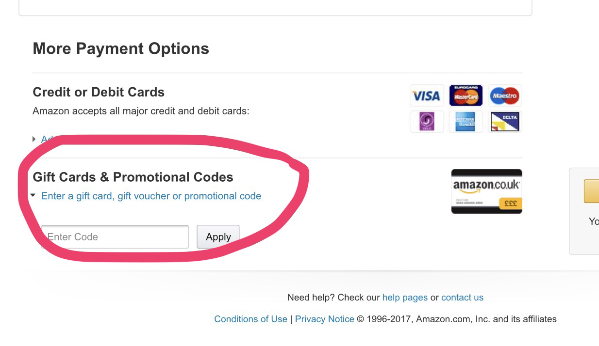
Task: Click the Credit or Debit Cards heading
Action: coord(99,92)
